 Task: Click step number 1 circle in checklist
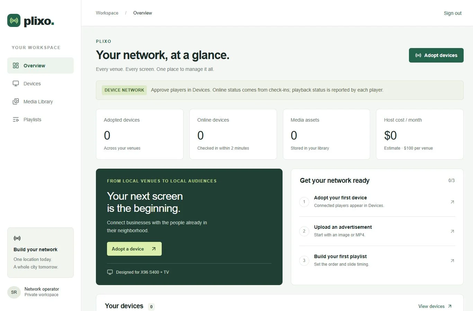click(304, 202)
